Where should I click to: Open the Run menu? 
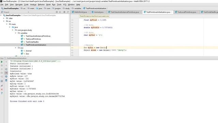tap(54, 4)
